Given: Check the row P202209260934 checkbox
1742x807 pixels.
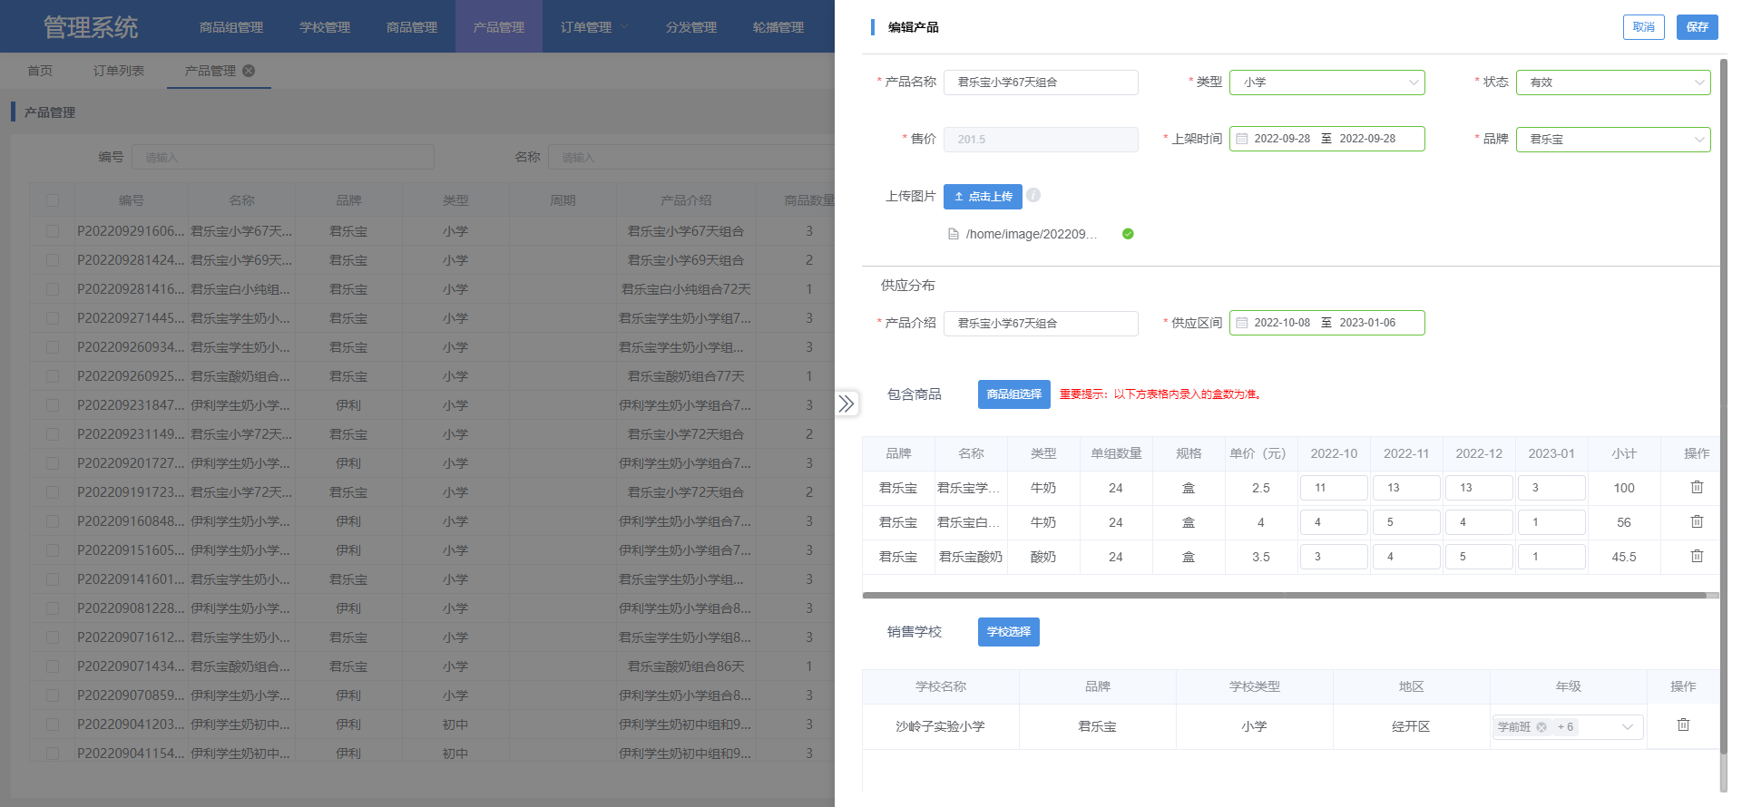Looking at the screenshot, I should 53,347.
